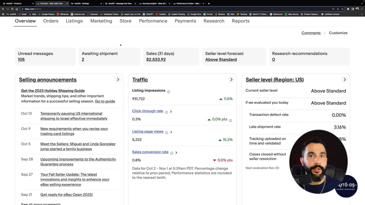Viewport: 365px width, 205px height.
Task: Close the AutoDS - Products tab
Action: (x=33, y=3)
